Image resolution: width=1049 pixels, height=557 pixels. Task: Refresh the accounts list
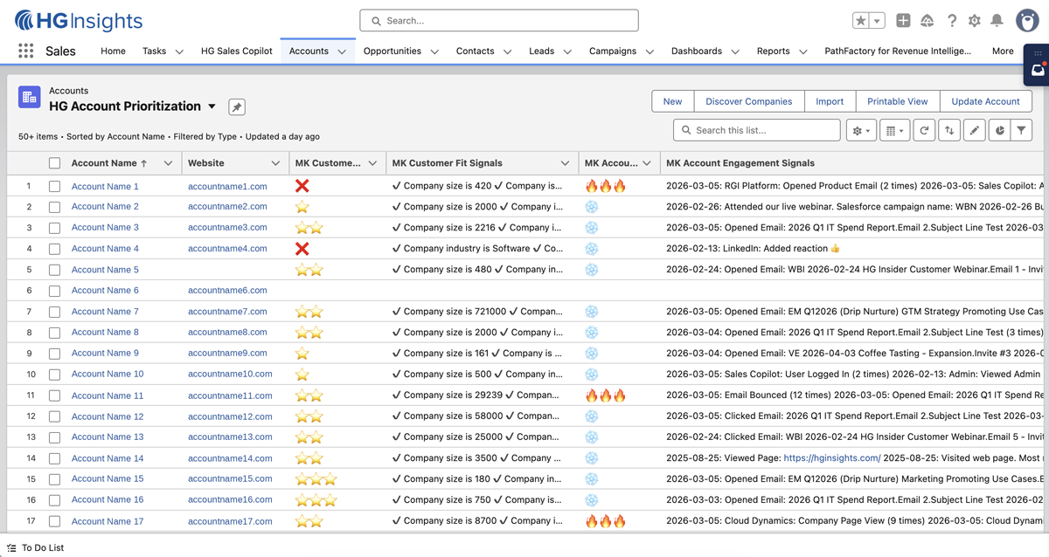click(x=924, y=131)
